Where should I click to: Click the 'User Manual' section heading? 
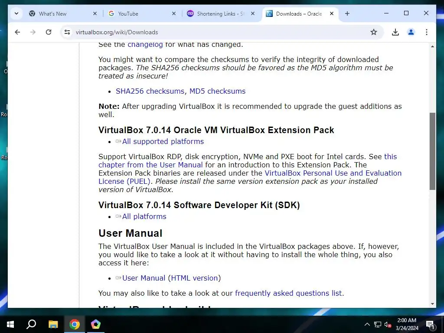pos(130,233)
